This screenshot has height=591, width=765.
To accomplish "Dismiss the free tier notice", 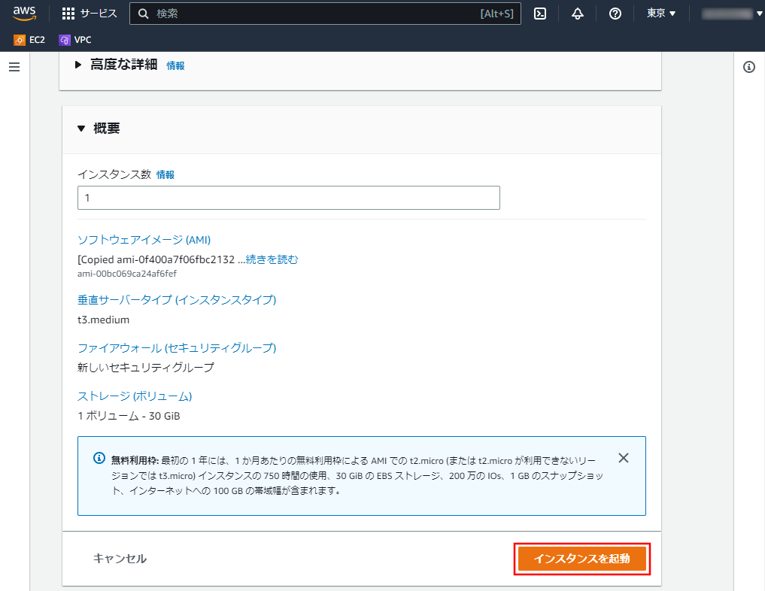I will 623,458.
